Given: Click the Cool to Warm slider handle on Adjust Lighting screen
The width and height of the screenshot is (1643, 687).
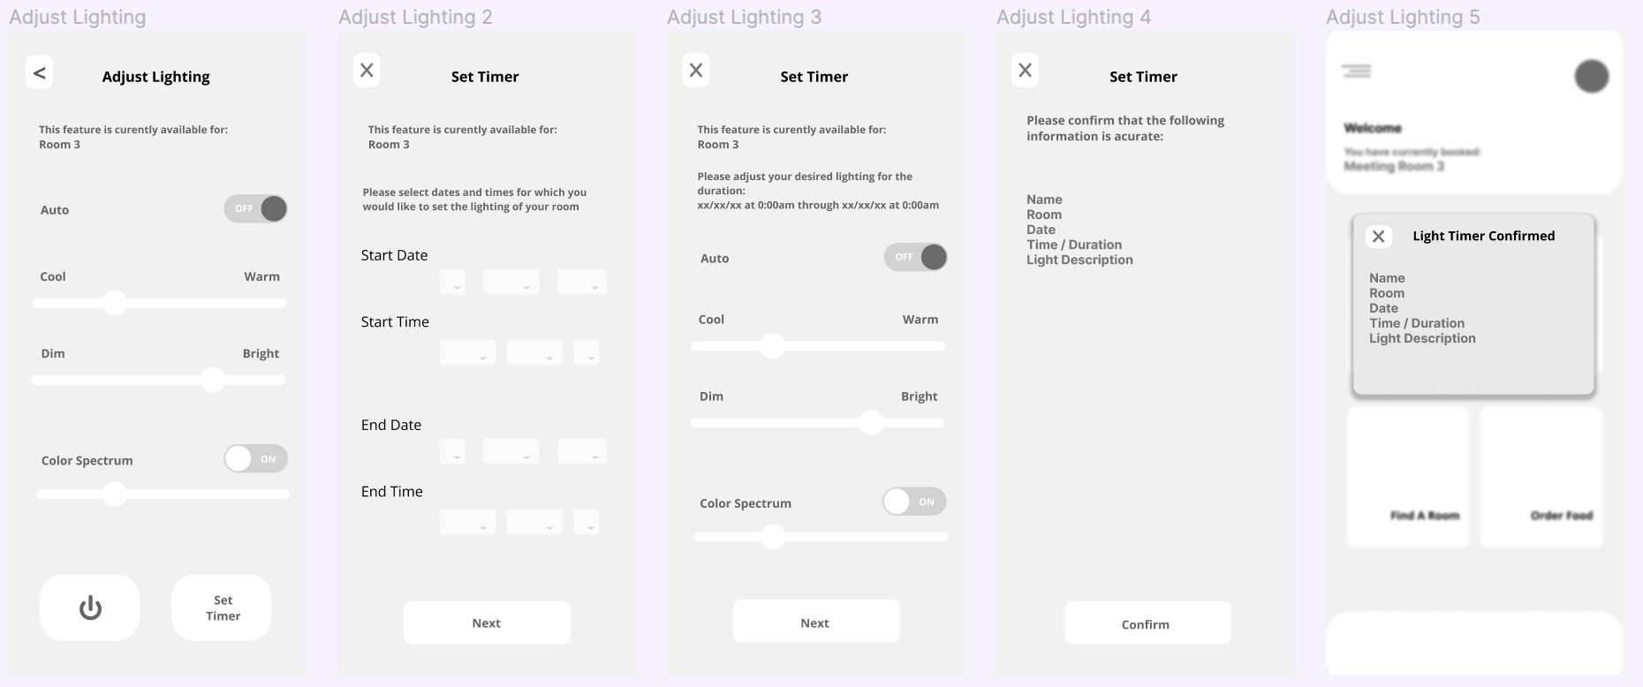Looking at the screenshot, I should click(x=114, y=303).
